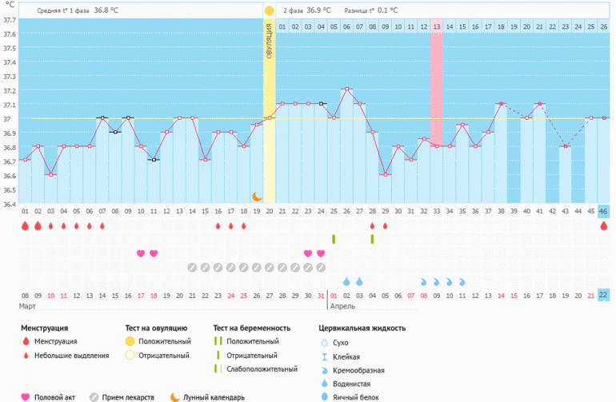616x402 pixels.
Task: Click the 'Яичный белок' legend drop icon
Action: tap(324, 397)
